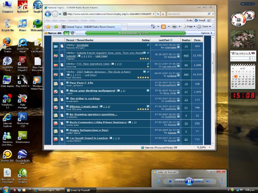Select the QuickTime Player desktop icon
This screenshot has width=258, height=193.
coord(23,45)
